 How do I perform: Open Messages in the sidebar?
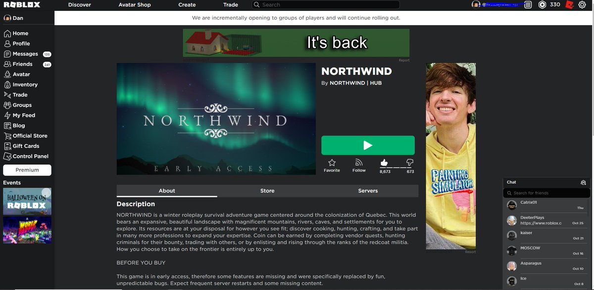click(x=21, y=54)
